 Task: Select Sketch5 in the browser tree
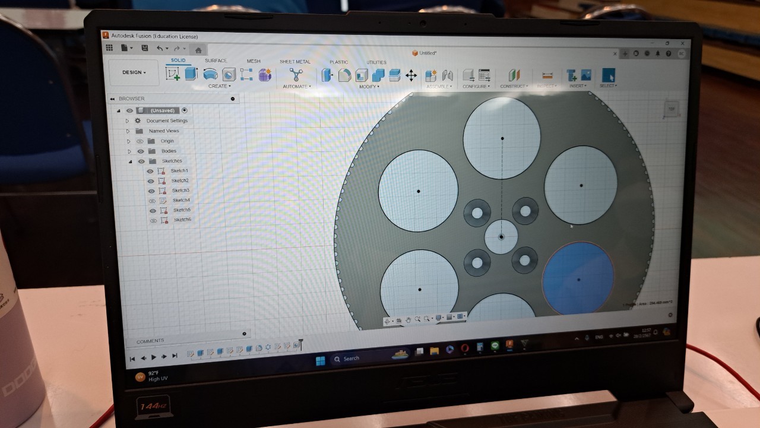(x=182, y=210)
